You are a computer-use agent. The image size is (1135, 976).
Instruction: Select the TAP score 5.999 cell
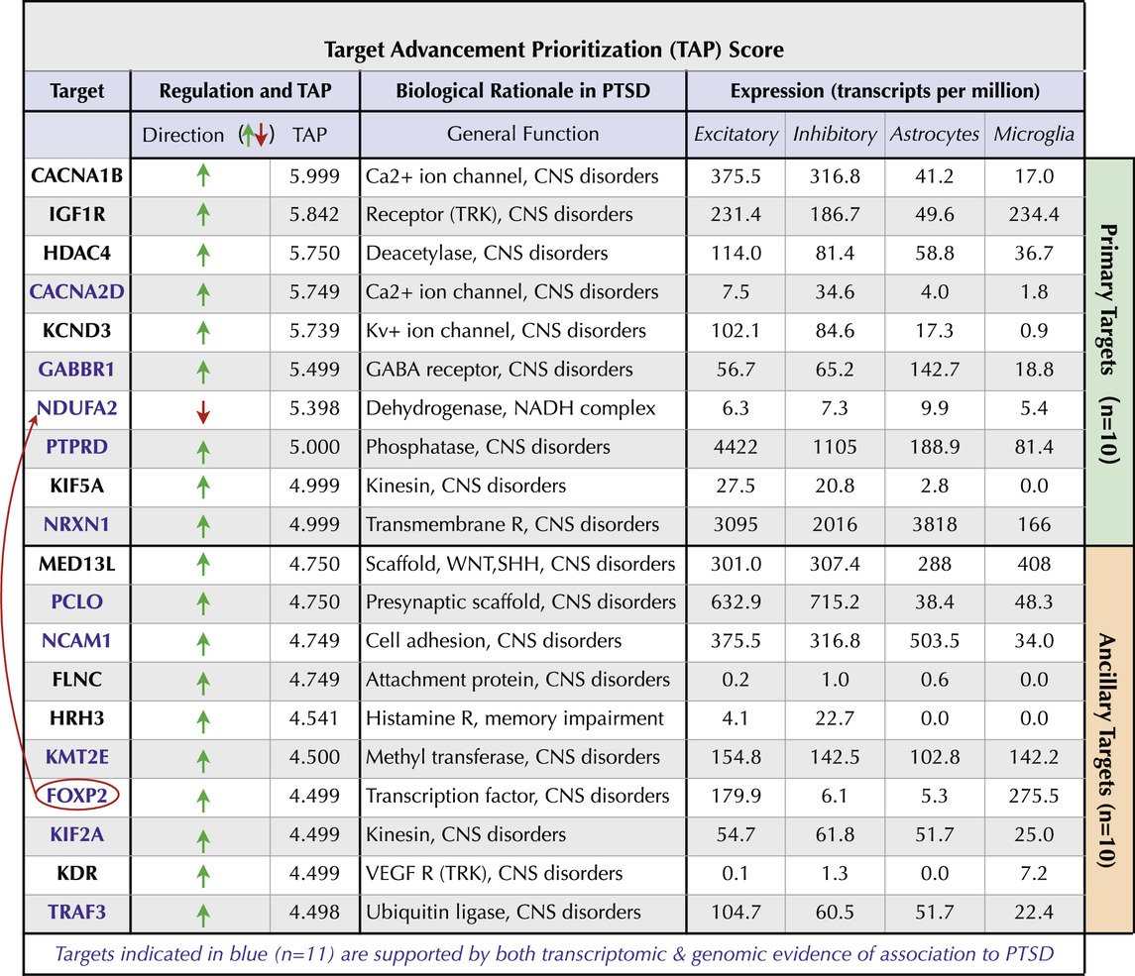[x=313, y=176]
